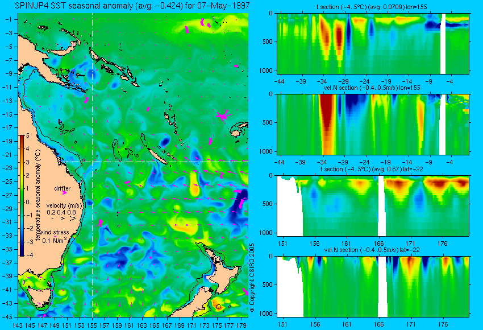The width and height of the screenshot is (483, 330).
Task: Click the '5' value on the color bar
Action: pyautogui.click(x=27, y=136)
